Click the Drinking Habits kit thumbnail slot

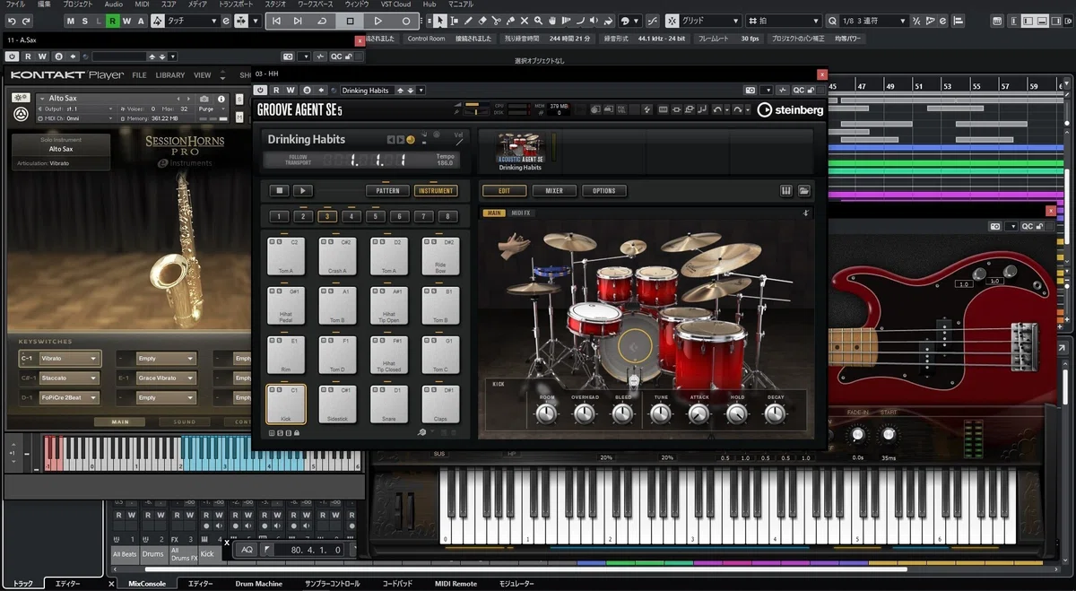tap(520, 152)
